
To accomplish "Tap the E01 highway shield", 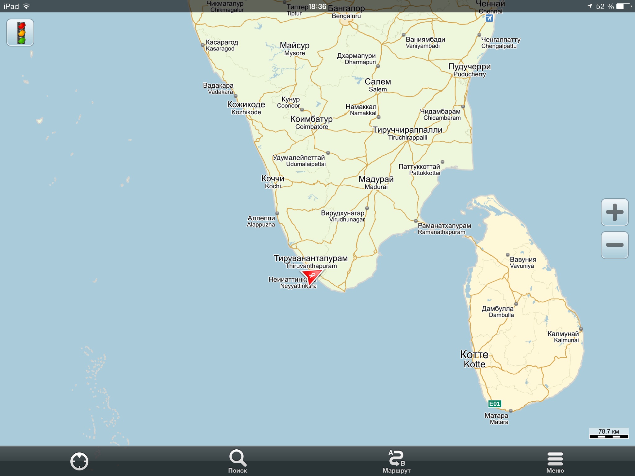I will (495, 404).
